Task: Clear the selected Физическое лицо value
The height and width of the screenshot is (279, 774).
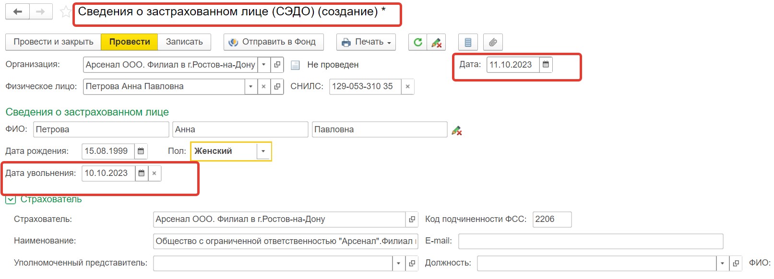Action: click(263, 87)
